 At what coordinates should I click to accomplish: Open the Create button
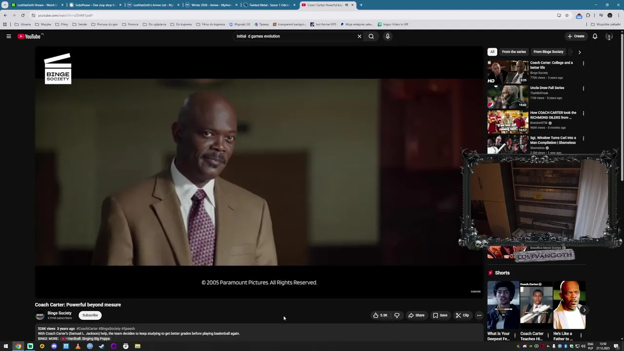pyautogui.click(x=576, y=36)
